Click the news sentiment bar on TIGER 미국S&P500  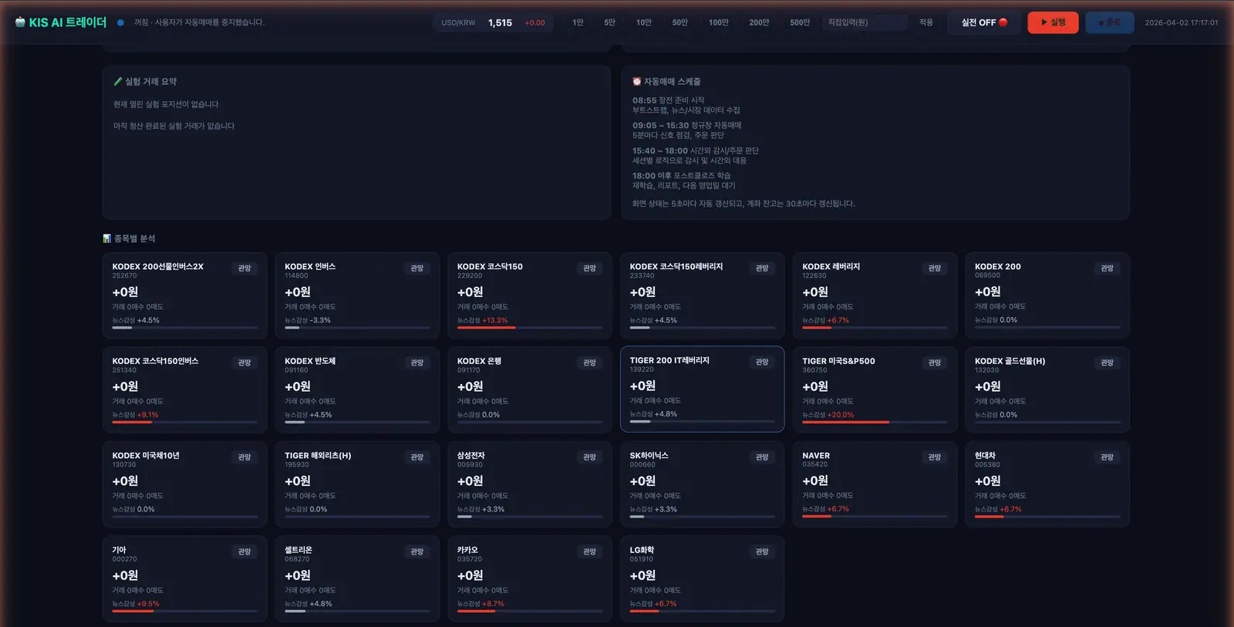click(875, 422)
